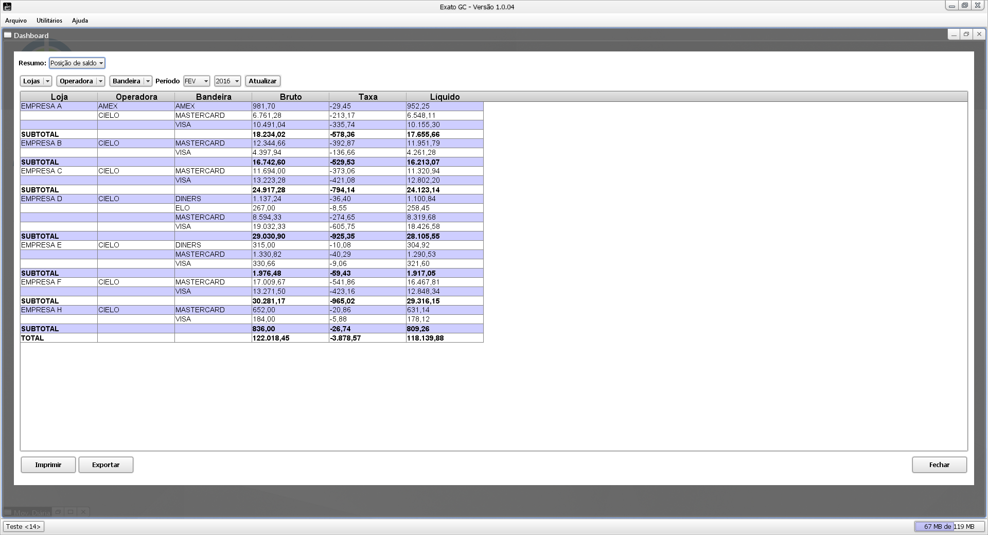Click Taxa value -605,75
988x535 pixels.
pos(367,226)
